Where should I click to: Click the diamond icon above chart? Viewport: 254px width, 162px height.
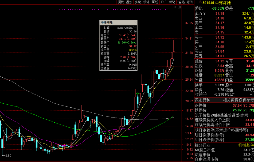(175, 7)
